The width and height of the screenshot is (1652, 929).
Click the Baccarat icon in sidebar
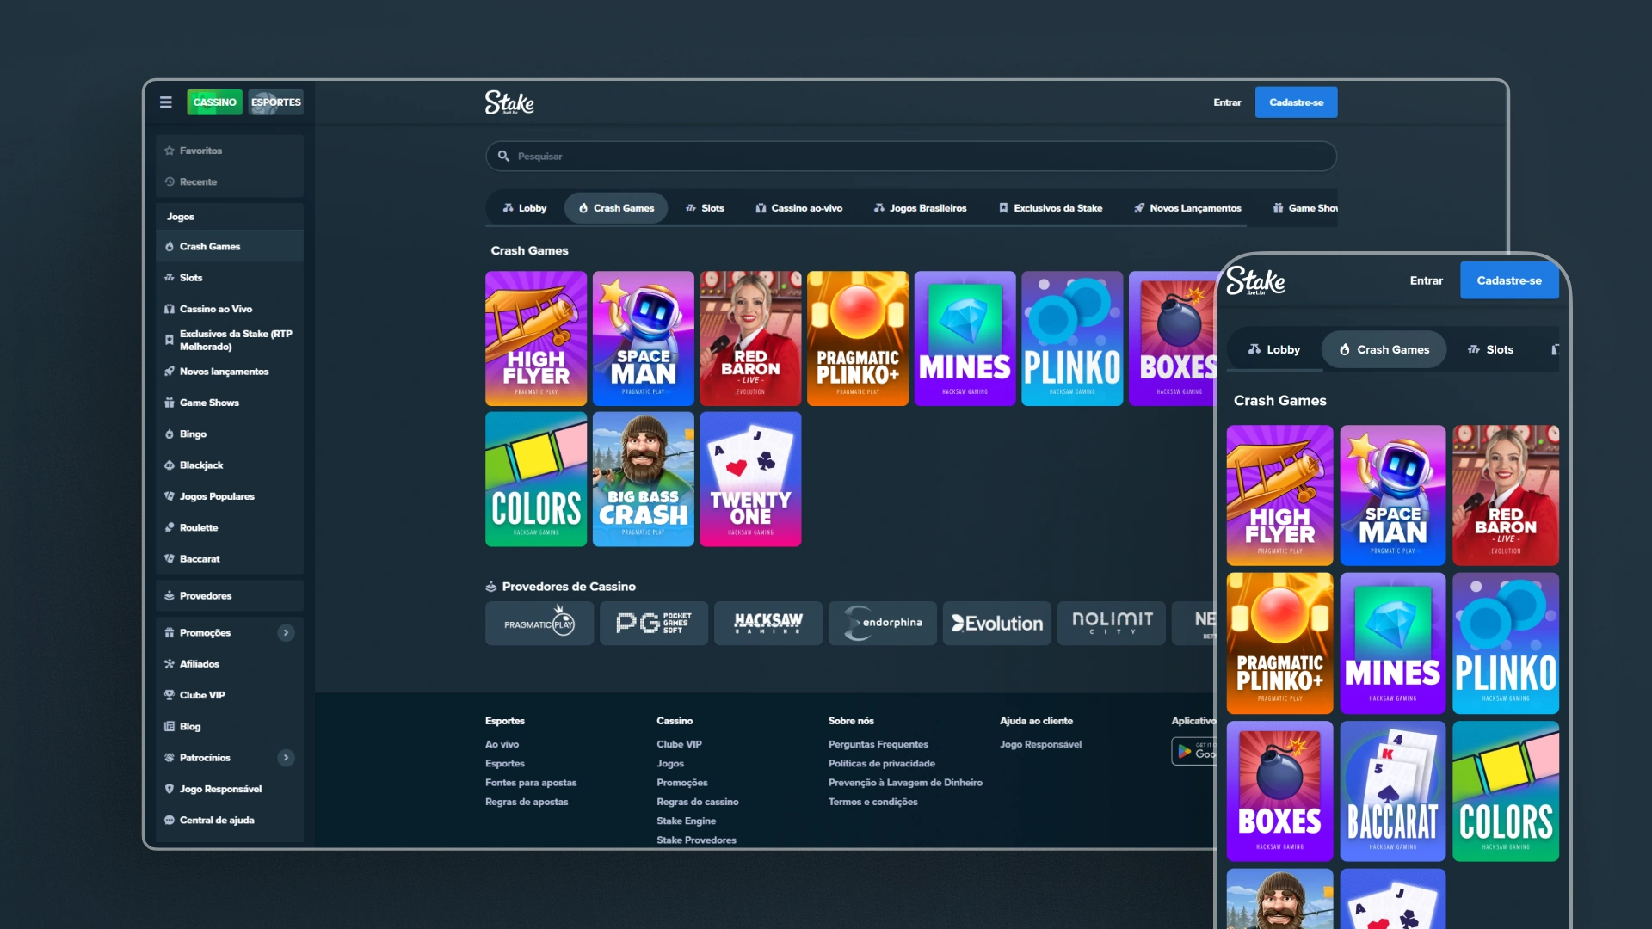pyautogui.click(x=170, y=559)
